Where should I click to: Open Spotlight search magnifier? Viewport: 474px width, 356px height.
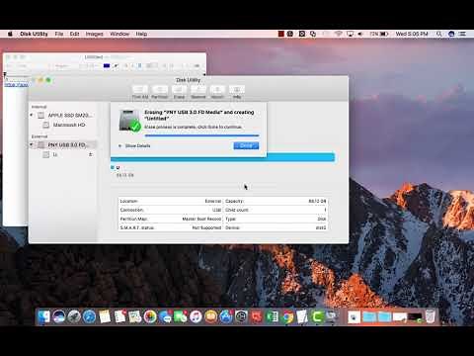(x=438, y=34)
